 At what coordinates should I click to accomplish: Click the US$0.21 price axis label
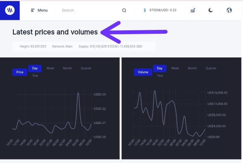coord(100,123)
